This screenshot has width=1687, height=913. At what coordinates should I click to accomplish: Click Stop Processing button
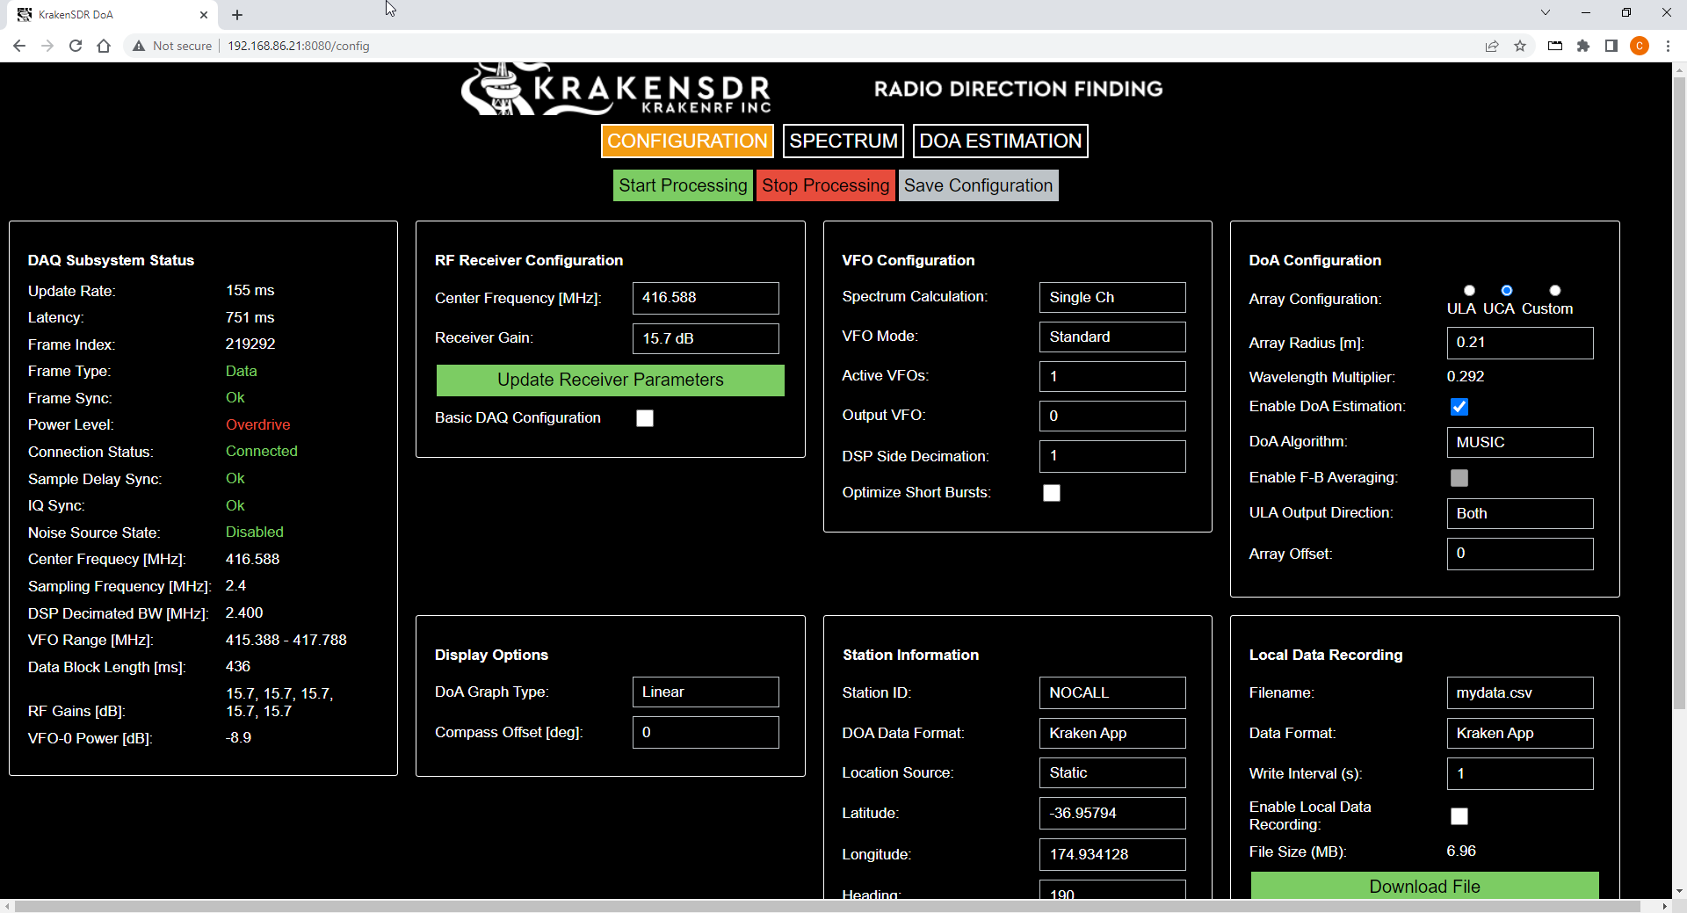826,185
